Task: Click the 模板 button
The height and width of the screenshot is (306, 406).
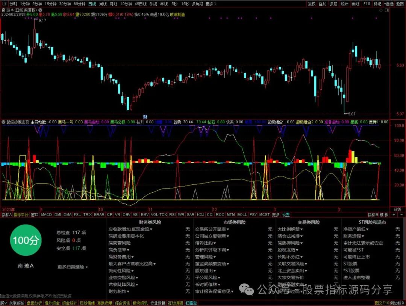Action: 384,215
